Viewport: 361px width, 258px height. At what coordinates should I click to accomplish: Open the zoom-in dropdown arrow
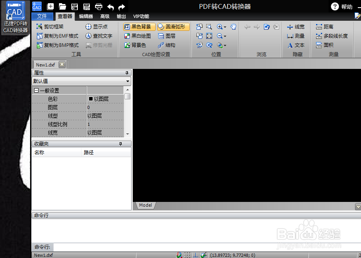[225, 26]
